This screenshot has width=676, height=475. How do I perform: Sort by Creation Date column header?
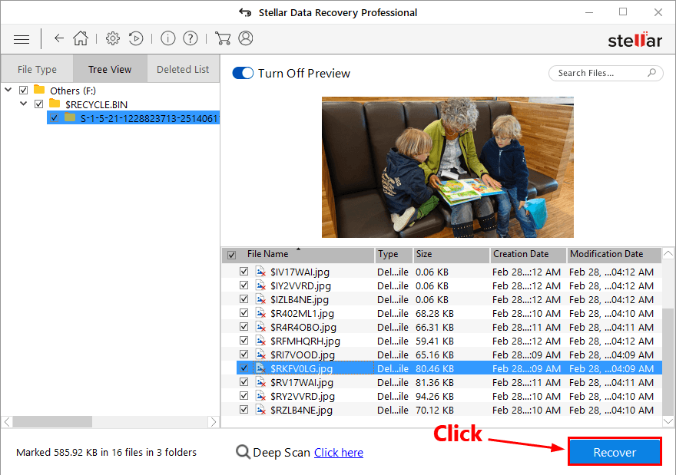coord(529,255)
